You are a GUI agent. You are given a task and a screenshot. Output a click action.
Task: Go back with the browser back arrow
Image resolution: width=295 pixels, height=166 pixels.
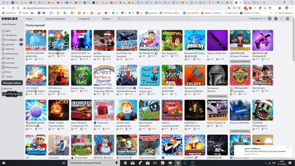[3, 8]
